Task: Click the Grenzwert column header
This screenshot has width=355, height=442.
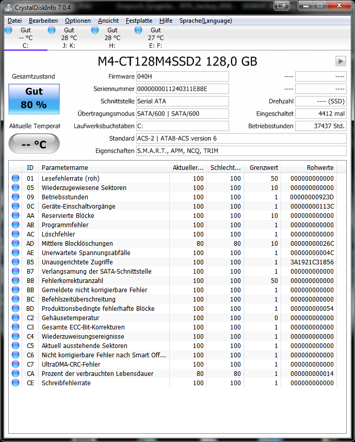Action: point(263,167)
